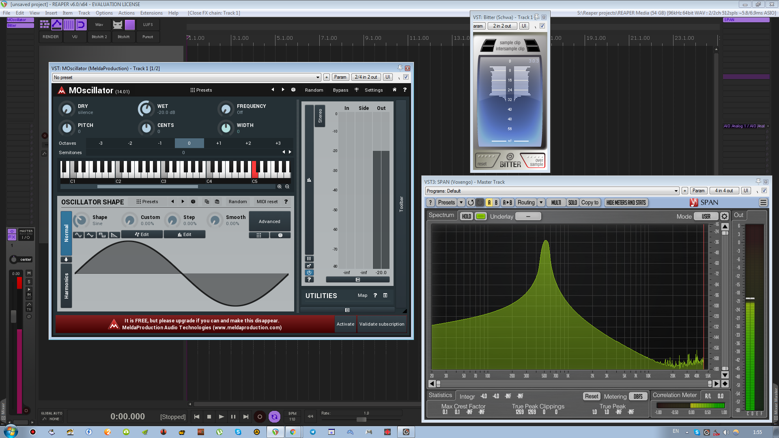The width and height of the screenshot is (779, 438).
Task: Stop playback in REAPER transport
Action: click(209, 417)
